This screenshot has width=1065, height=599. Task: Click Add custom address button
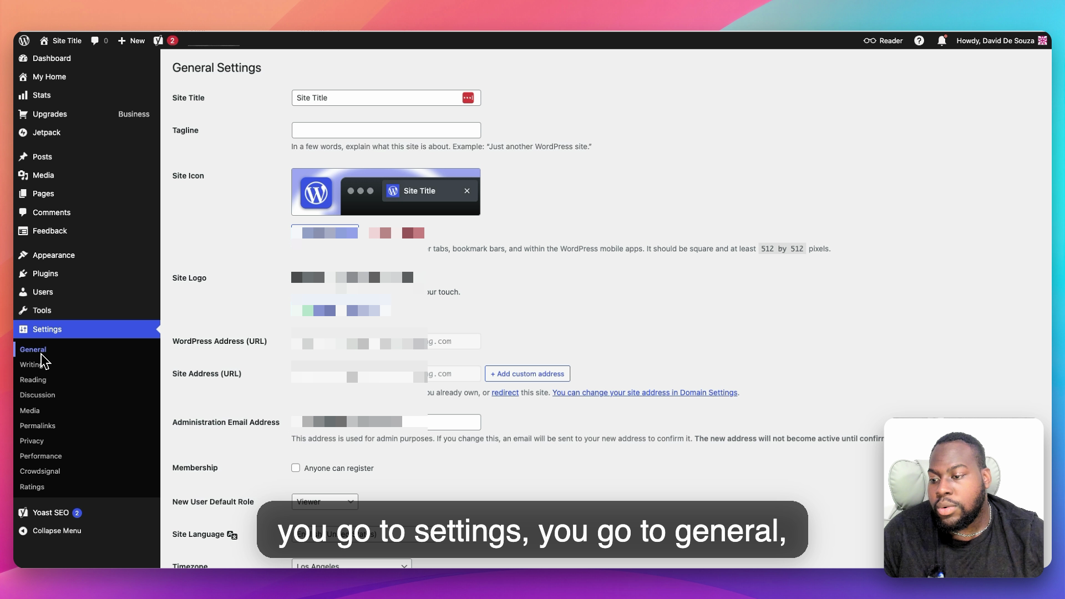click(527, 374)
